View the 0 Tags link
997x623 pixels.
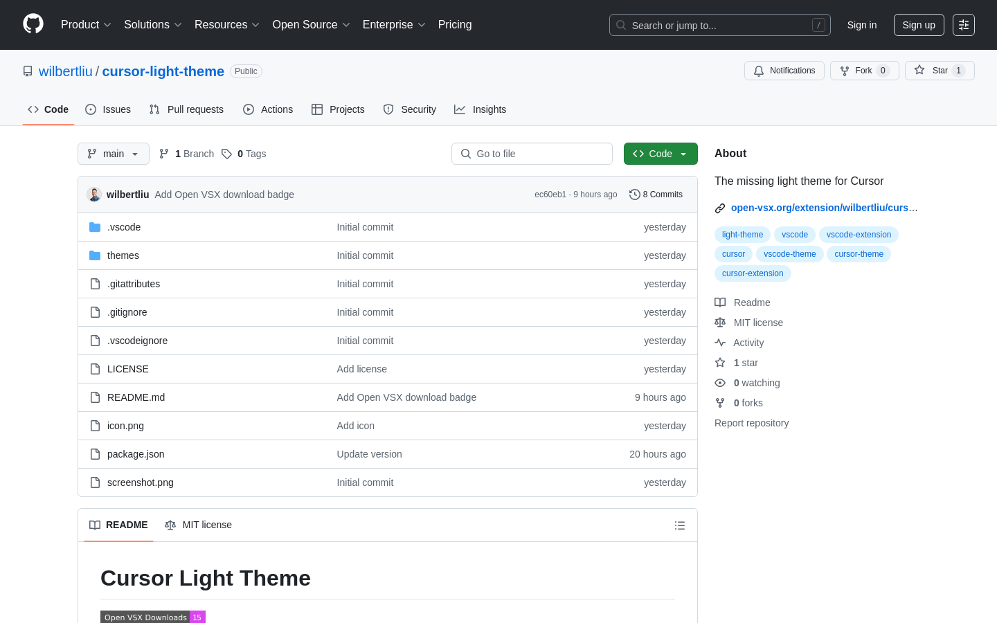pos(244,154)
